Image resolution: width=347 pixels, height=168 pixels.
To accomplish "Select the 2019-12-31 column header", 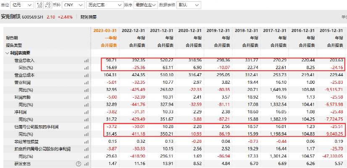I will tap(218, 31).
